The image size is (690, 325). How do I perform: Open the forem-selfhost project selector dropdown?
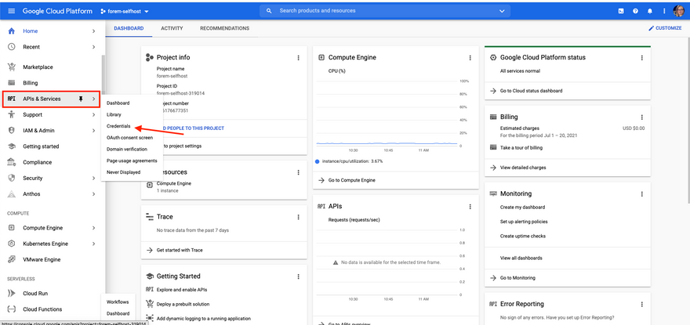(x=125, y=11)
